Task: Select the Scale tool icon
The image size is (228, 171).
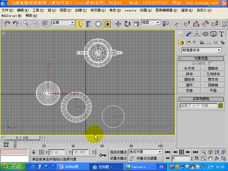Action: click(137, 24)
